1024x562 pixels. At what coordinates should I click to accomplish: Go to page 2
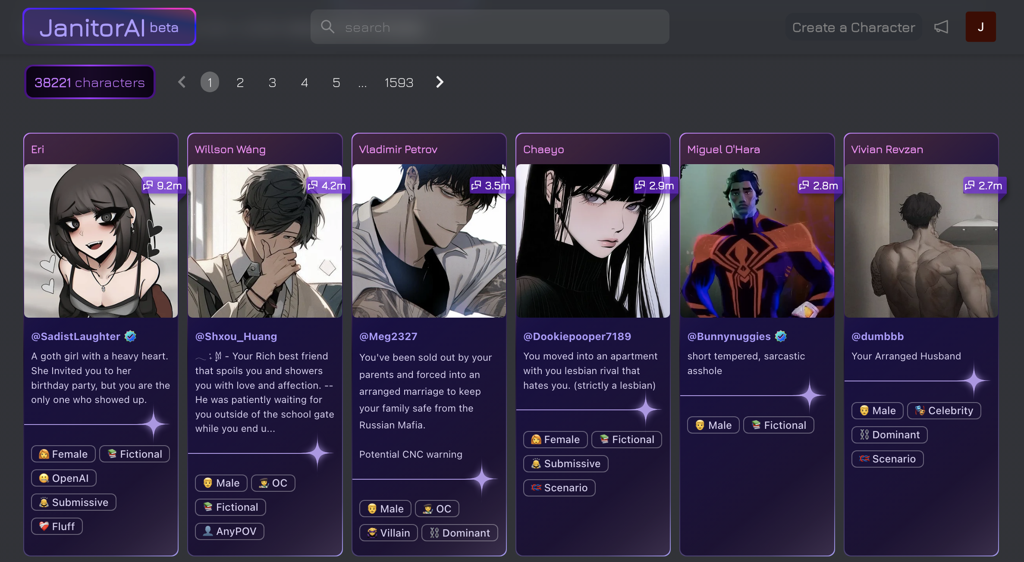coord(240,82)
